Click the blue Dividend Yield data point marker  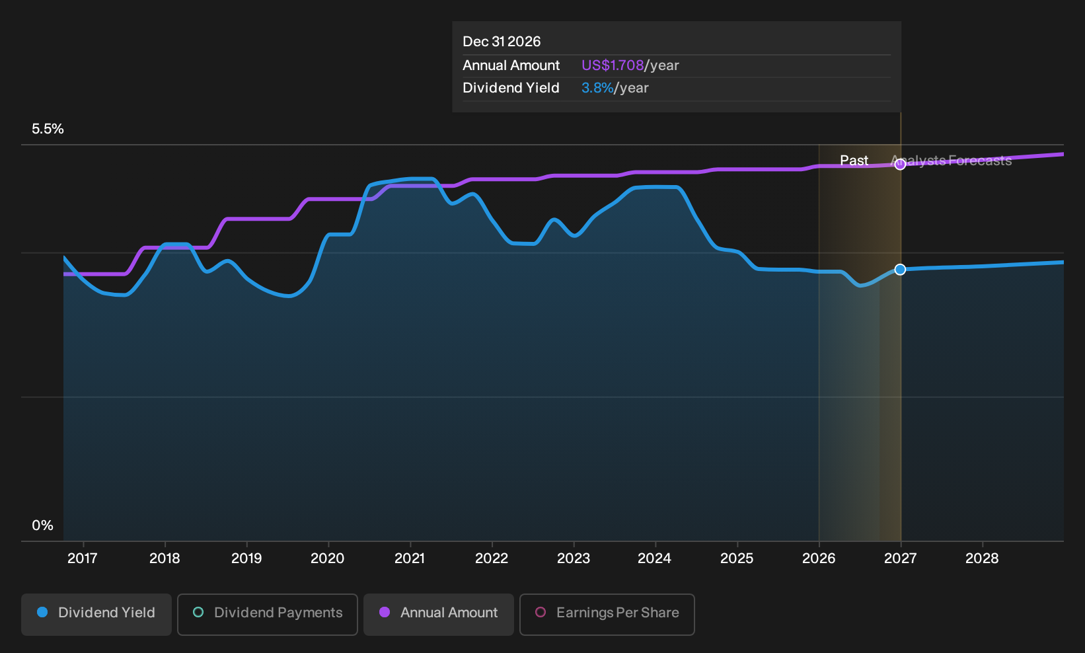click(900, 270)
